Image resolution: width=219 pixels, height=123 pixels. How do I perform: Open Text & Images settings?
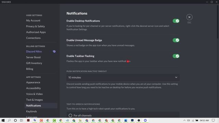34,100
